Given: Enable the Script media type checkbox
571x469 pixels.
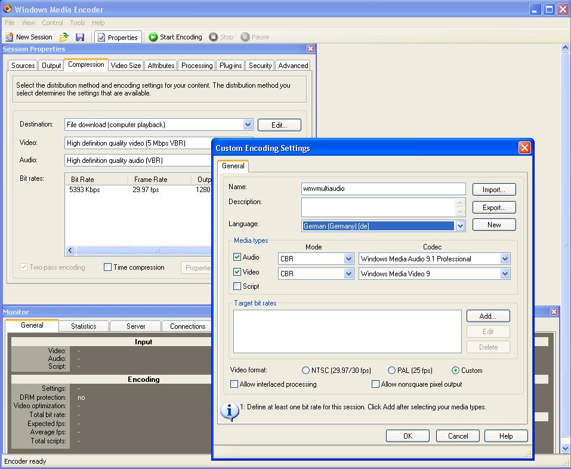Looking at the screenshot, I should click(237, 286).
